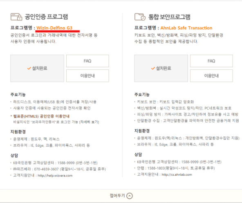The image size is (242, 203).
Task: Open the [자세히 보기] link
Action: click(x=89, y=122)
